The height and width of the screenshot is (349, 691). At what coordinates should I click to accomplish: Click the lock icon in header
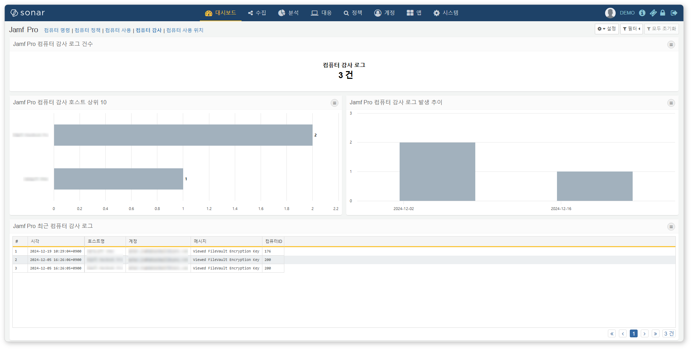663,13
